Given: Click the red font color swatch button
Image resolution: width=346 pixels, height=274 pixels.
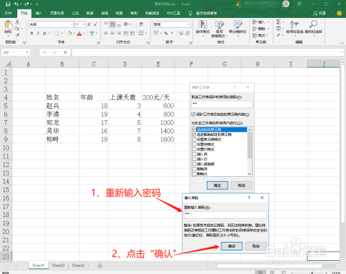Looking at the screenshot, I should click(80, 33).
